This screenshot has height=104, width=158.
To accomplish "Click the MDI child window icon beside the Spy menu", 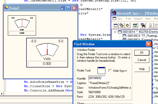I will [x=114, y=19].
